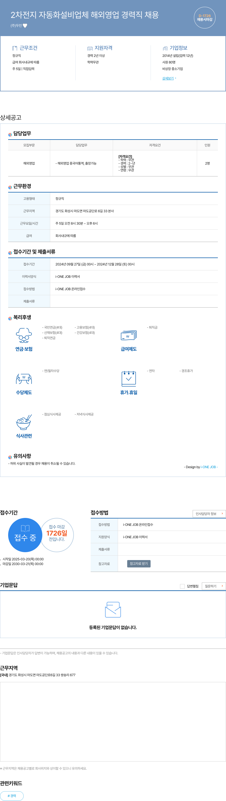Click the 경력 2년 이상 text
Screen dimensions: 226x801
pos(96,56)
